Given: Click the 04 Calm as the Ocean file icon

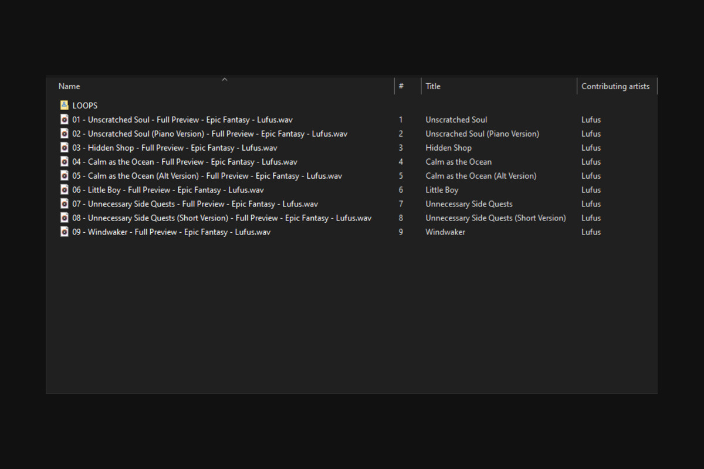Looking at the screenshot, I should tap(65, 162).
